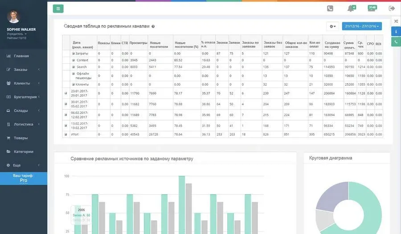Open the date range 21/12/16 - 27/12/16 picker
The width and height of the screenshot is (401, 234).
click(x=362, y=26)
